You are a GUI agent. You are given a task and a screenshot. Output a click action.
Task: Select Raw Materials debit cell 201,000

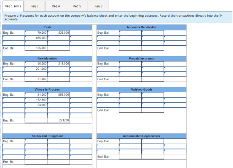[x=36, y=69]
